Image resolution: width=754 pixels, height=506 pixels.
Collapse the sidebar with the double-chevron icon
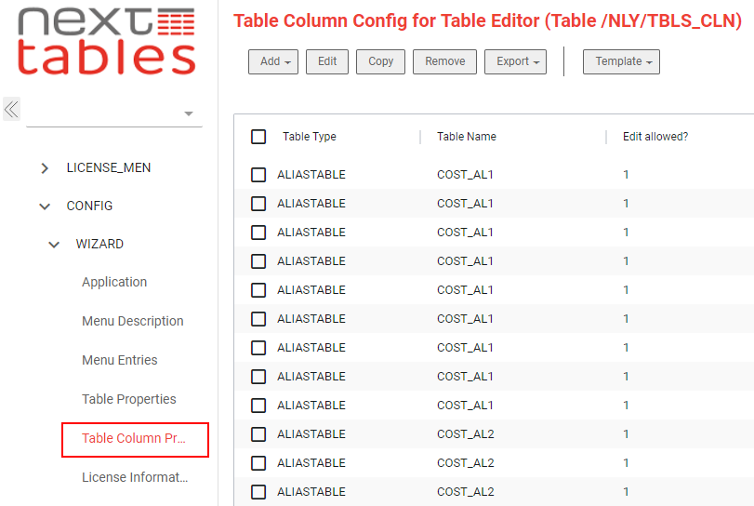pyautogui.click(x=11, y=109)
